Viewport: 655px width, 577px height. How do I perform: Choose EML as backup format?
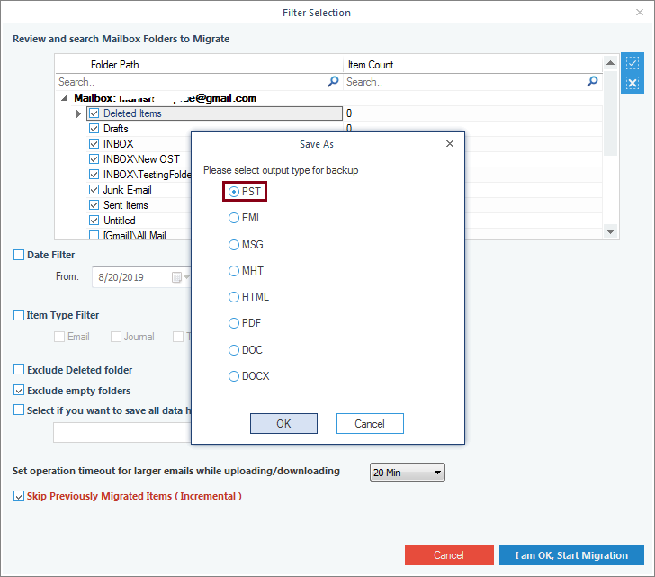(x=234, y=218)
